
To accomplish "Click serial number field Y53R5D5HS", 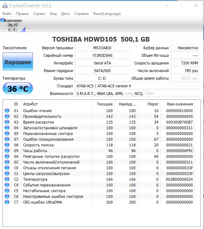I will tap(102, 56).
